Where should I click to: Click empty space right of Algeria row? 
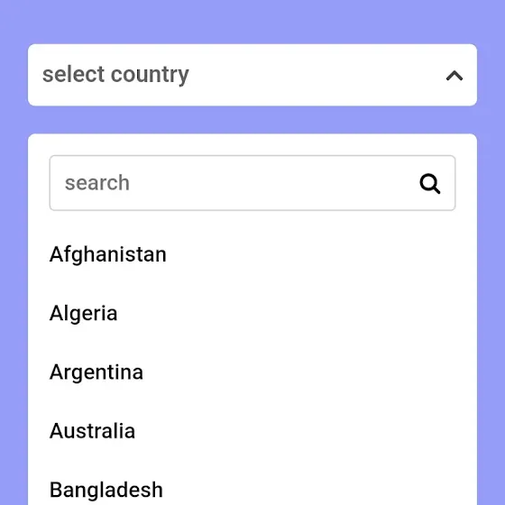[289, 314]
